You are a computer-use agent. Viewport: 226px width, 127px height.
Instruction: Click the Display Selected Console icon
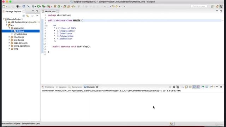coord(207,87)
